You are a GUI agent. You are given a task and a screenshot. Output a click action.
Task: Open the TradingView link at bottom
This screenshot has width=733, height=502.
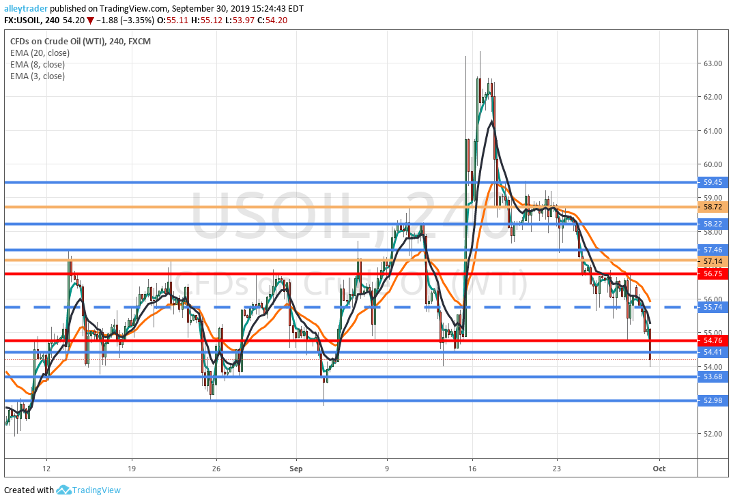(96, 490)
